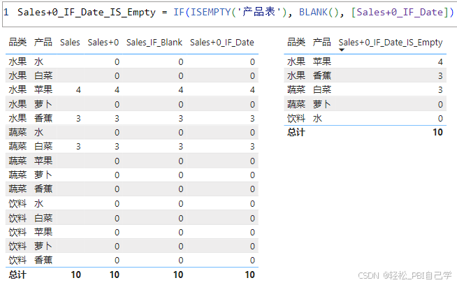
Task: Select 香蕉 product cell in left table's 蔬菜 row
Action: 43,189
